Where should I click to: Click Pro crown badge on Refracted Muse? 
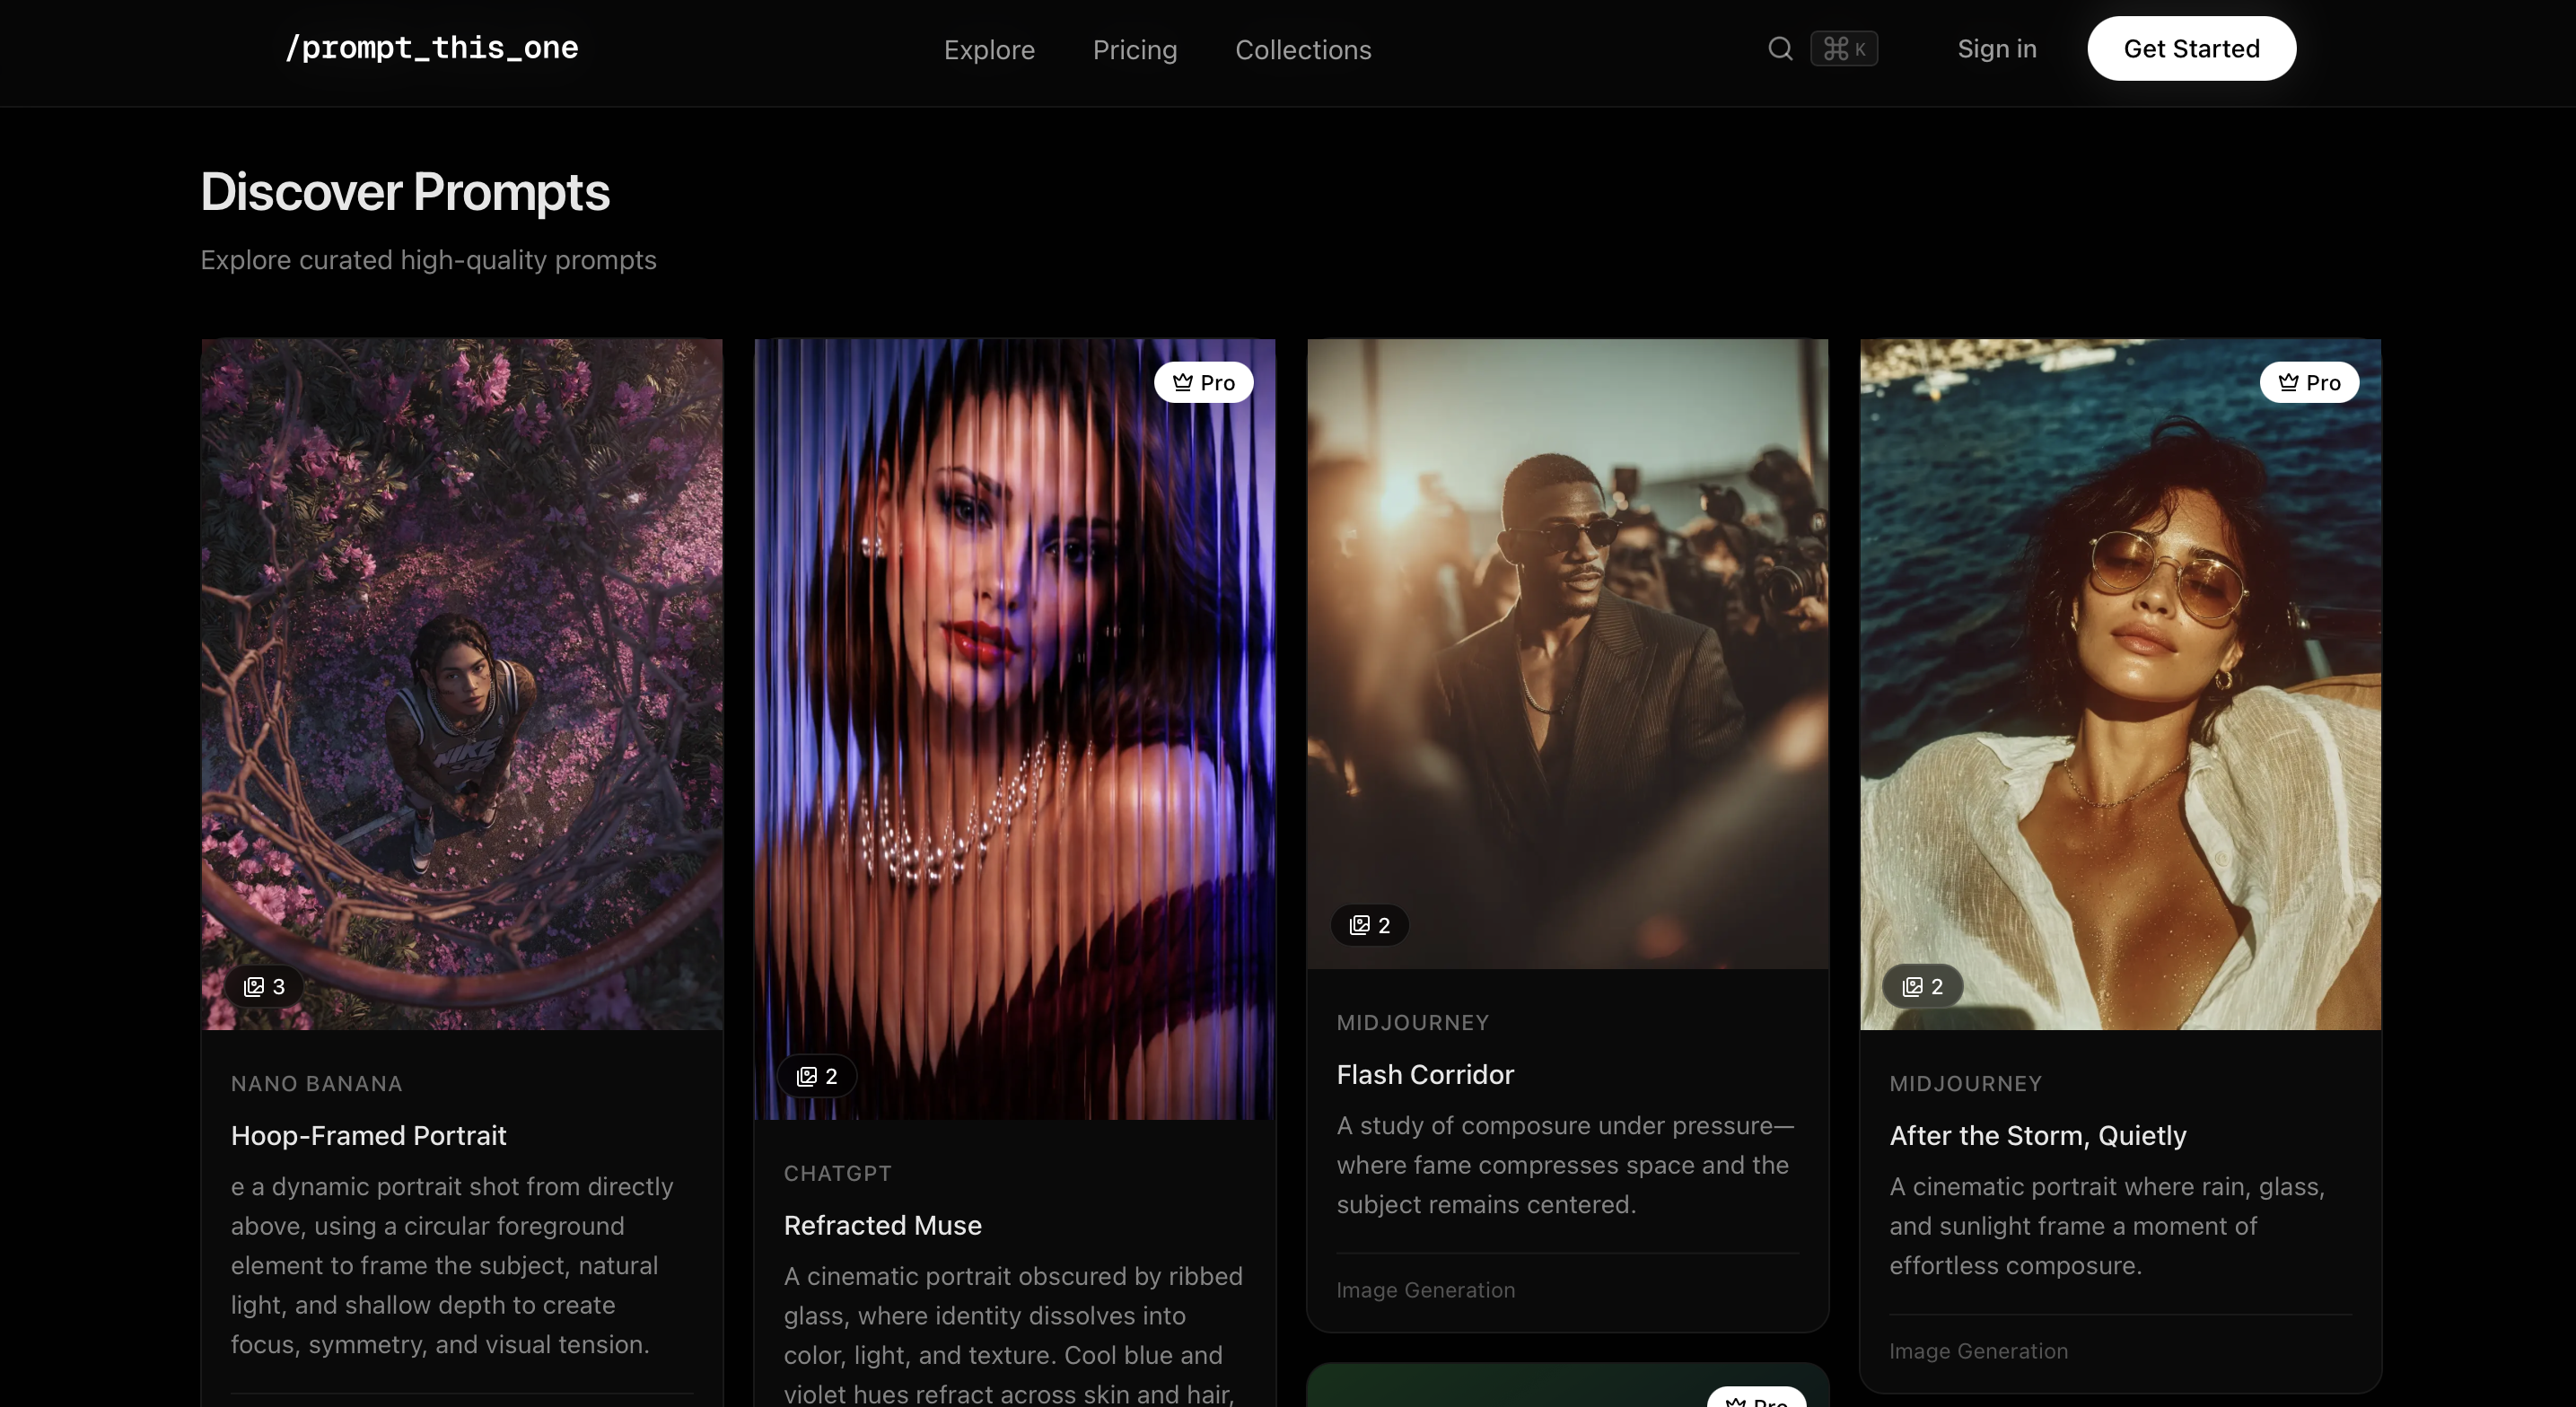1203,382
